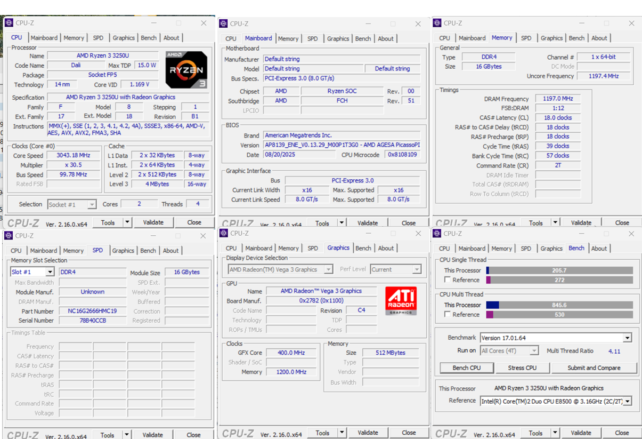Click the Multi Thread This Processor score bar
This screenshot has width=642, height=439.
[559, 305]
